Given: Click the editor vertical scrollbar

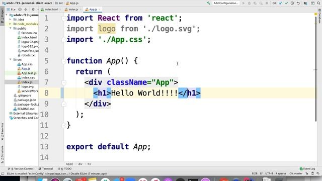Looking at the screenshot, I should (x=315, y=69).
